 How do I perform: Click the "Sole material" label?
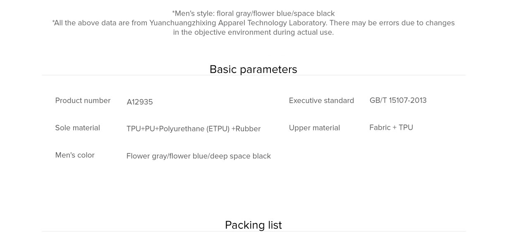[x=77, y=128]
